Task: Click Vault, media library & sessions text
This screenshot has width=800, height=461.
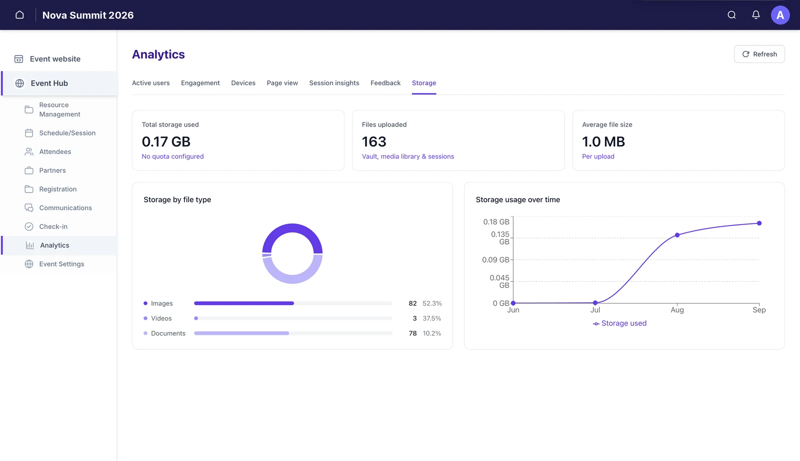Action: click(x=408, y=156)
